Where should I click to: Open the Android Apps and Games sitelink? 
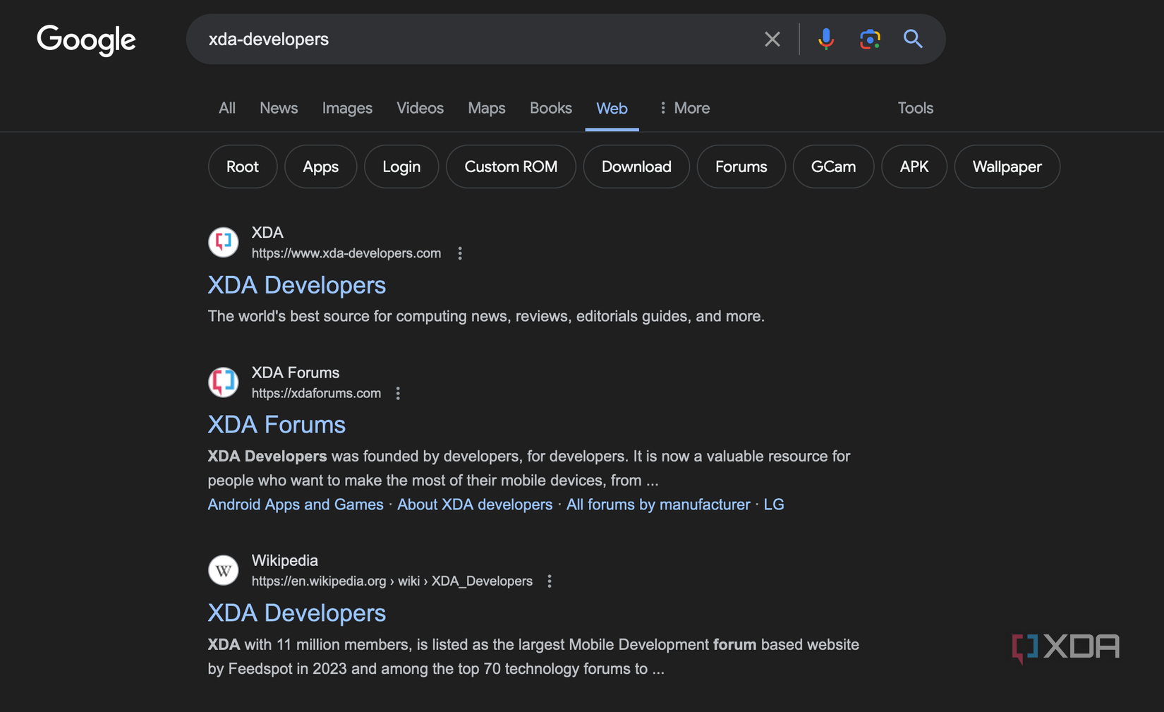tap(296, 505)
